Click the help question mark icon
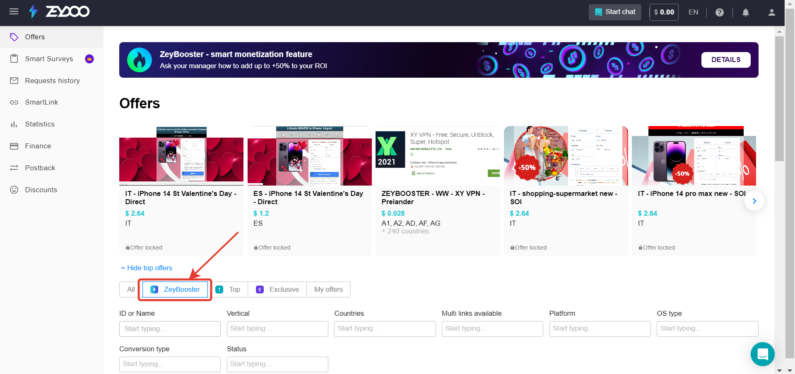The image size is (795, 374). (x=720, y=12)
